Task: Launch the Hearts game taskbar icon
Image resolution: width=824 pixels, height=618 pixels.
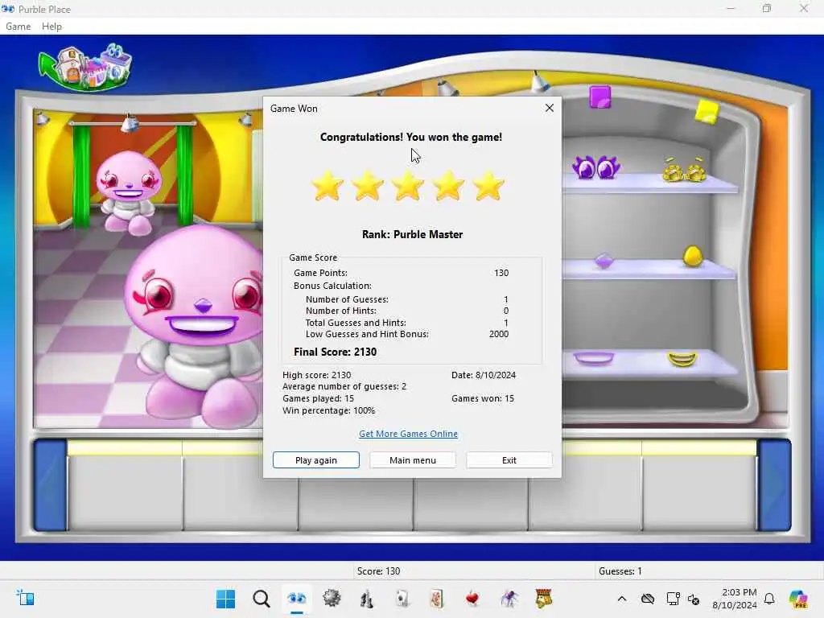Action: (x=472, y=599)
